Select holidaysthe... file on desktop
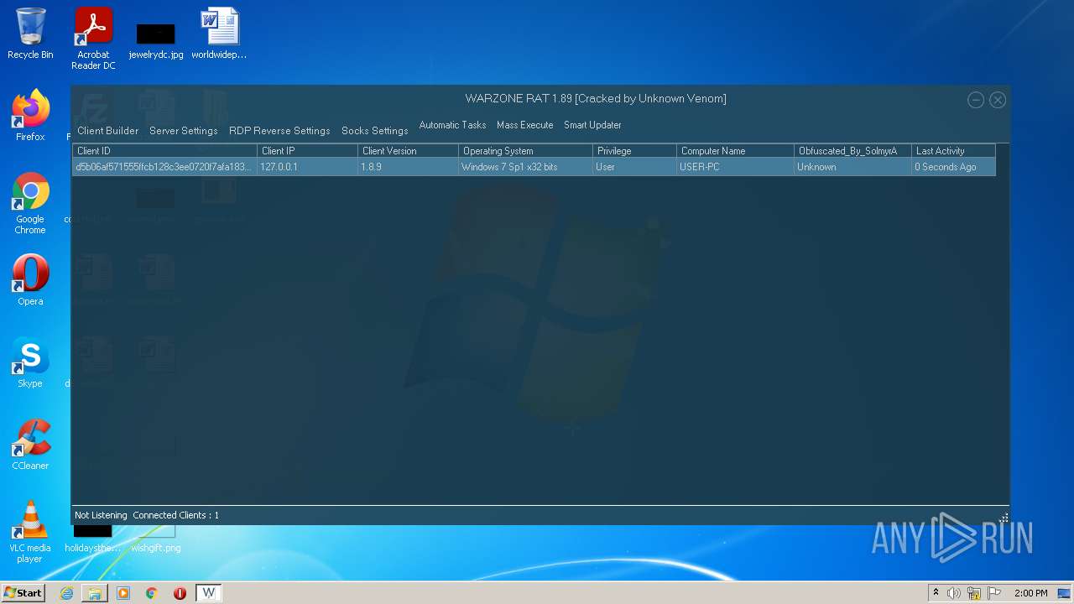This screenshot has height=604, width=1074. (x=92, y=539)
